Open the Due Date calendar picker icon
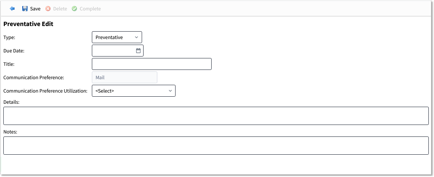Viewport: 434px width, 177px height. point(138,51)
